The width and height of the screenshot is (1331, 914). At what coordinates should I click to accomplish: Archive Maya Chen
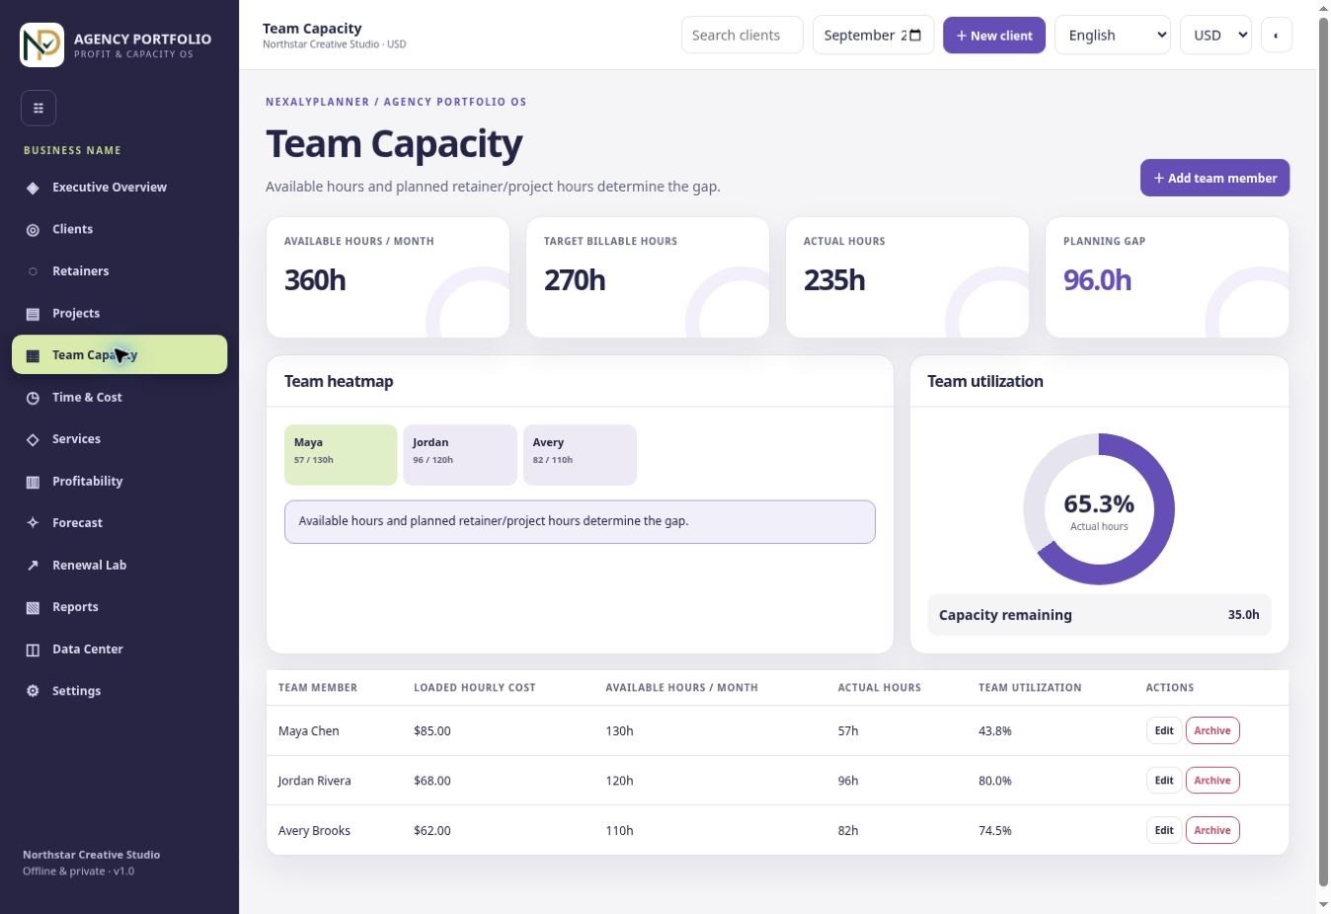click(1213, 730)
